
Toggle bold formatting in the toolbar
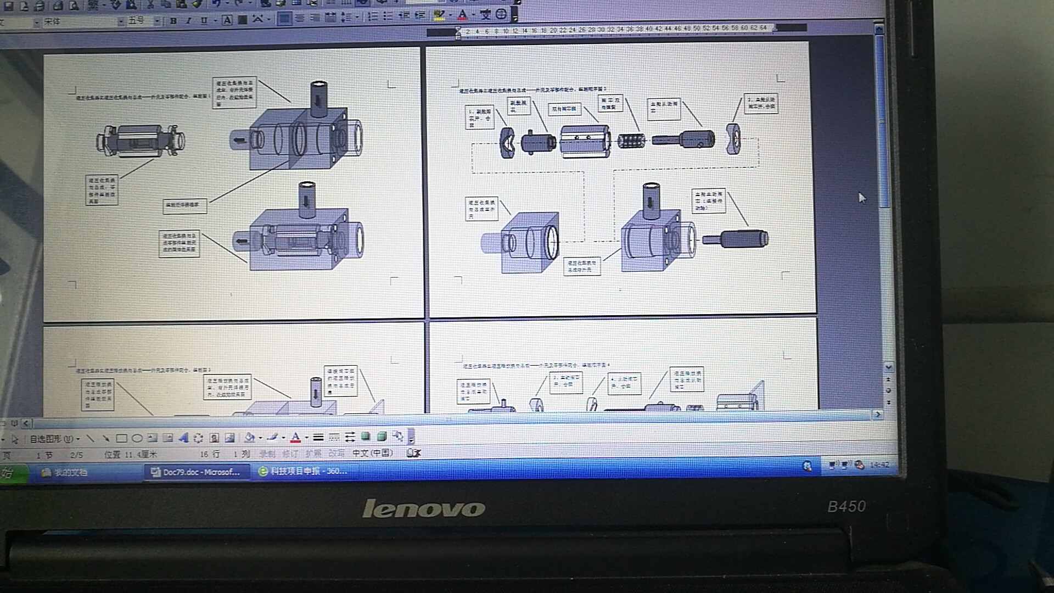point(173,21)
